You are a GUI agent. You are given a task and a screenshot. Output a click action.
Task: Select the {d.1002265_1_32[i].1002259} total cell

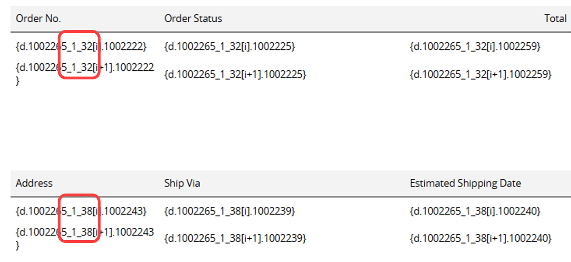tap(475, 47)
